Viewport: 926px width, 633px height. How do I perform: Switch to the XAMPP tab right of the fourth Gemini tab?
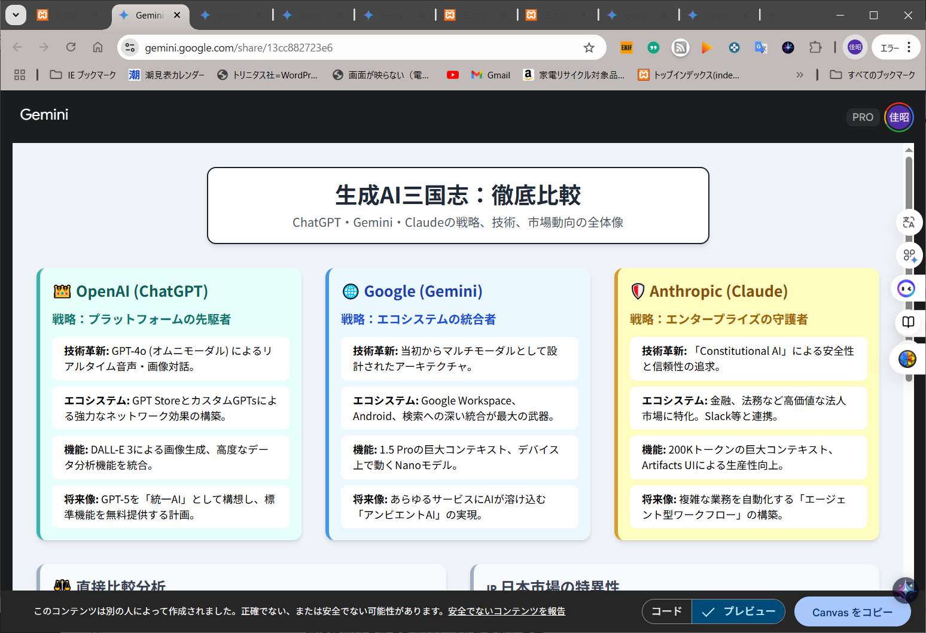pyautogui.click(x=476, y=16)
